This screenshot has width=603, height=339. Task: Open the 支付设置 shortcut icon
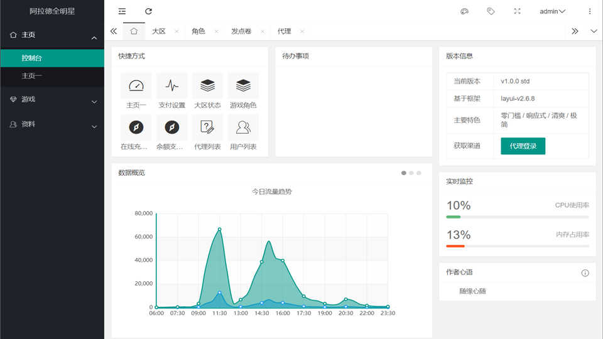[171, 86]
